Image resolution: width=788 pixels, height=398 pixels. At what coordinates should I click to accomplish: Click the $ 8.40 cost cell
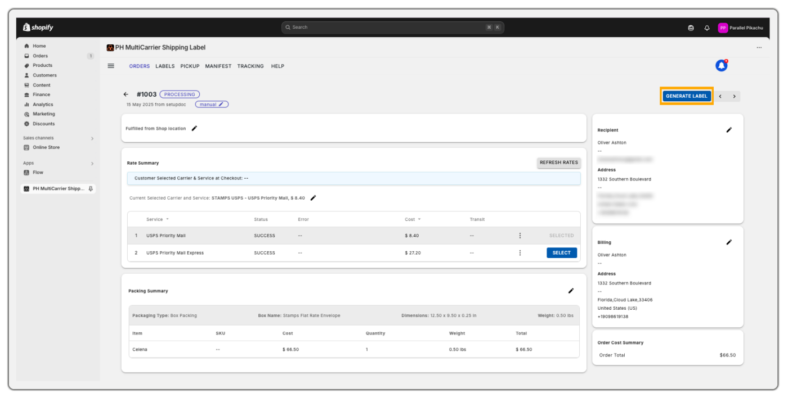click(x=411, y=236)
